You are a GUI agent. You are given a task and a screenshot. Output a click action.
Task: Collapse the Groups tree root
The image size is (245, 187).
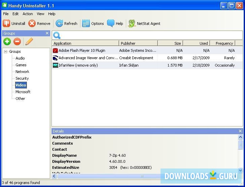click(5, 51)
